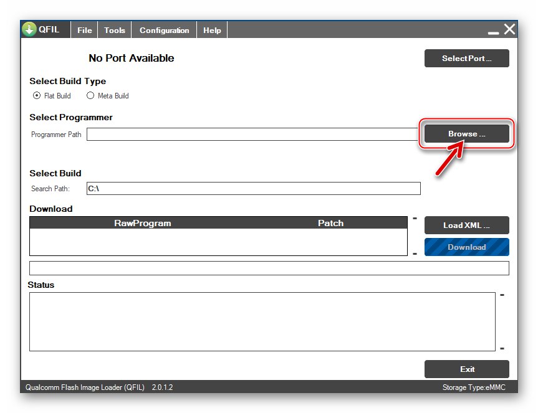
Task: Click the RawProgram column header
Action: (x=142, y=223)
